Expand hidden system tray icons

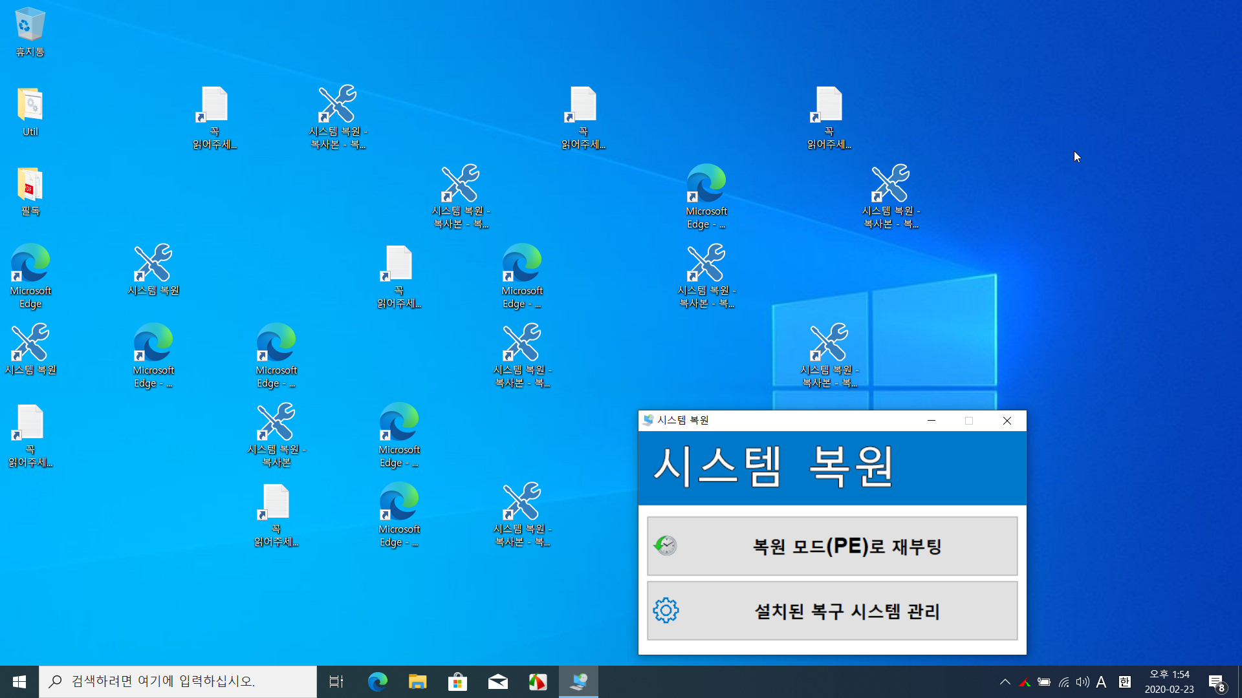click(1005, 682)
